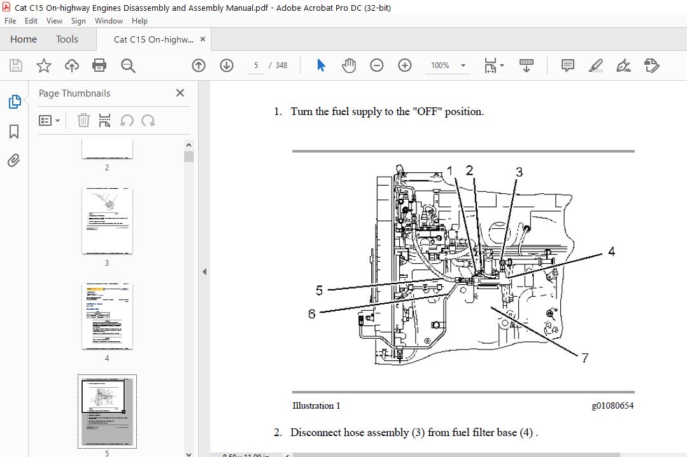Open thumbnail options dropdown menu
This screenshot has height=457, width=687.
(49, 120)
